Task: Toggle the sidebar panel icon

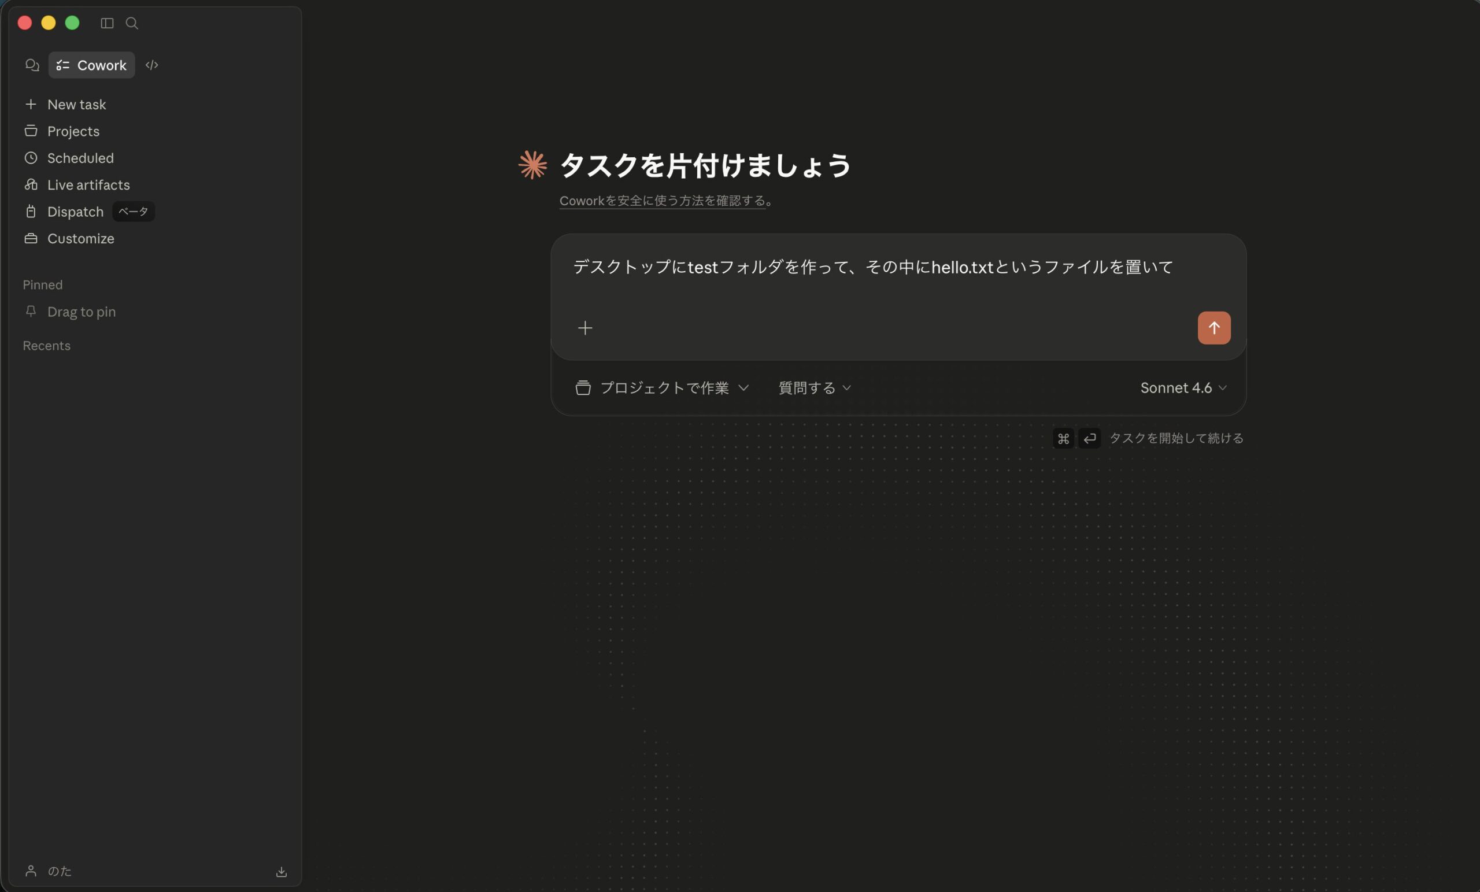Action: tap(107, 23)
